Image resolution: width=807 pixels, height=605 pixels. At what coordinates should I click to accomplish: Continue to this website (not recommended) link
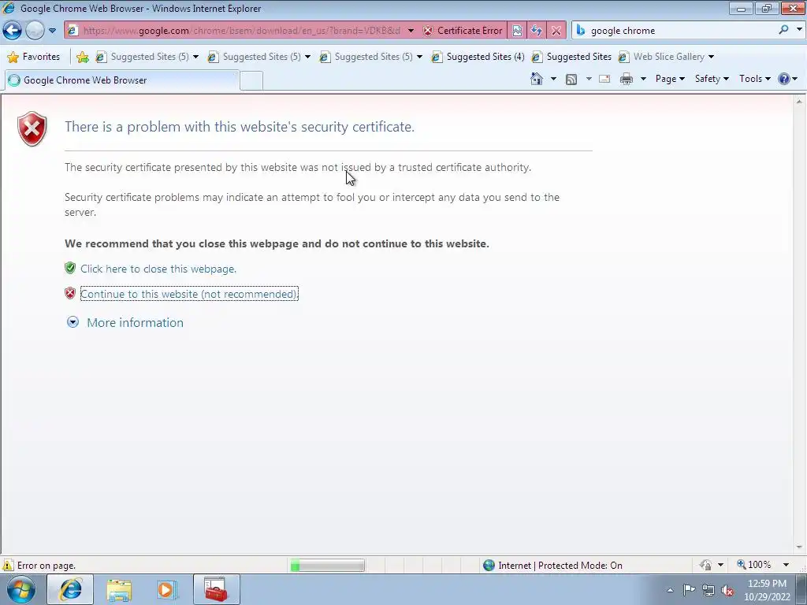(189, 294)
